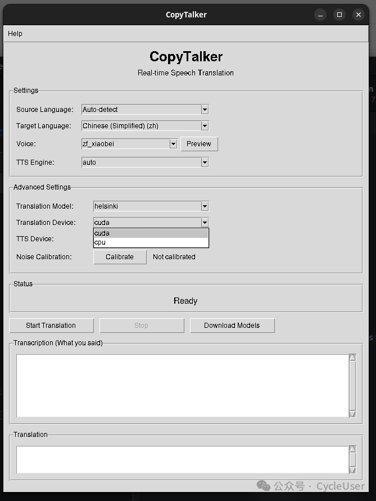Open the Translation Model dropdown arrow
This screenshot has height=501, width=376.
(x=205, y=206)
